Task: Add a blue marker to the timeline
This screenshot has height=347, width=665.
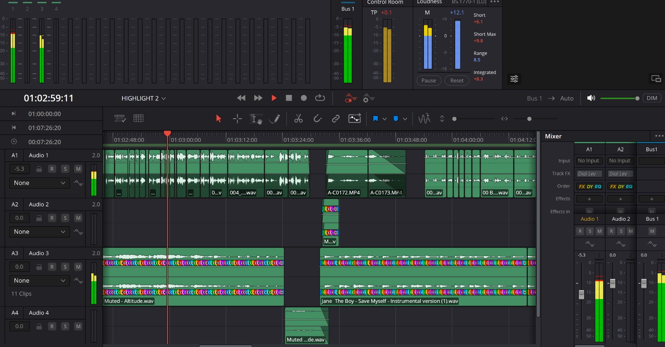Action: pyautogui.click(x=396, y=119)
